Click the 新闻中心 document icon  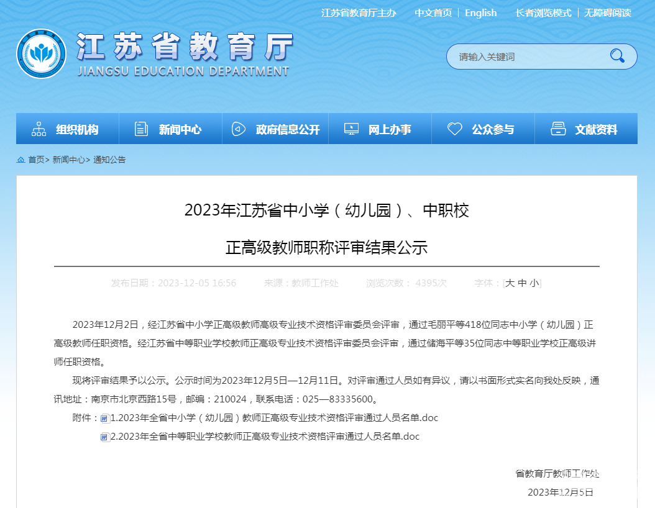click(x=141, y=129)
